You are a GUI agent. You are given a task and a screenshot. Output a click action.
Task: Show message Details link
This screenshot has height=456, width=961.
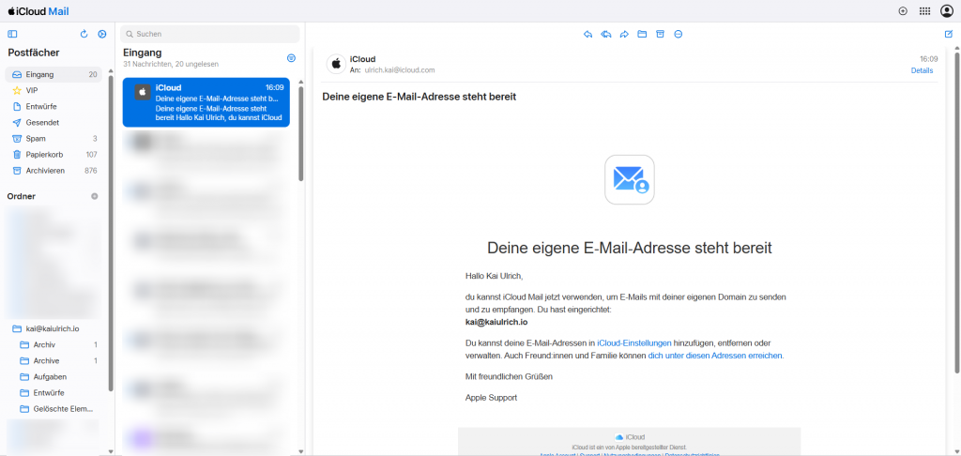coord(922,70)
